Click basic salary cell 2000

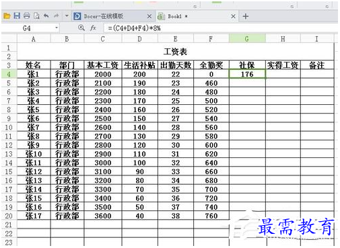103,74
